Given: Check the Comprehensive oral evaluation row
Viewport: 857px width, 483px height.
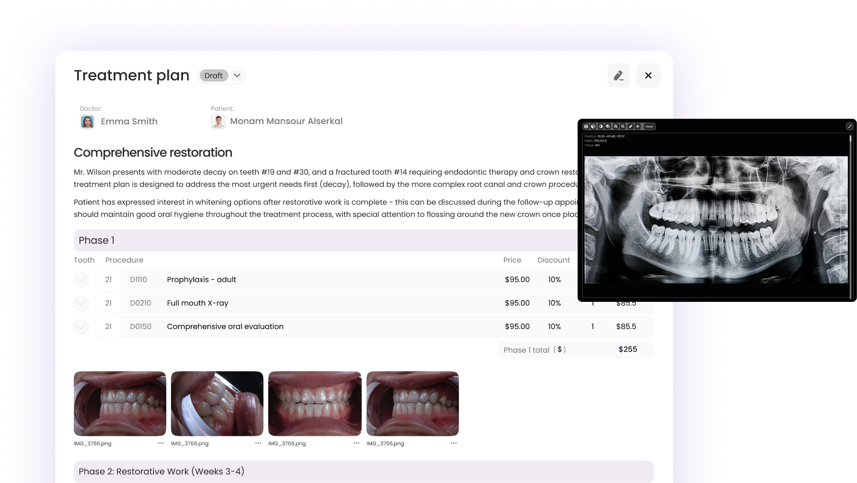Looking at the screenshot, I should [81, 326].
